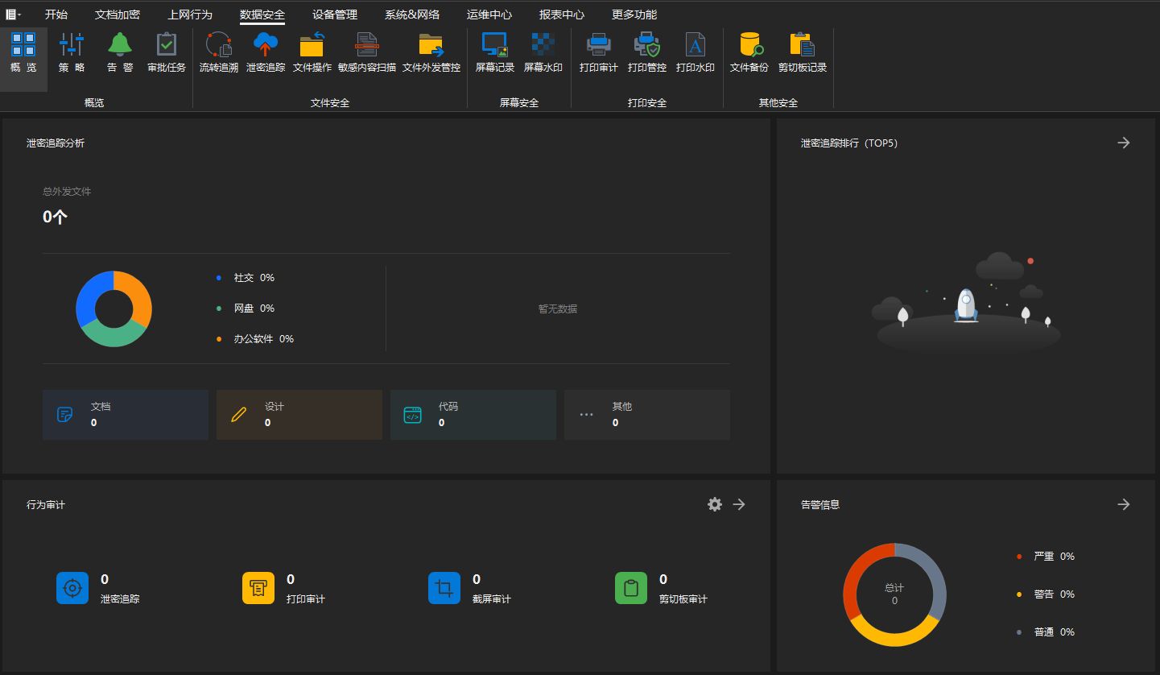Viewport: 1160px width, 675px height.
Task: Open 剪切板记录 clipboard records
Action: [803, 53]
